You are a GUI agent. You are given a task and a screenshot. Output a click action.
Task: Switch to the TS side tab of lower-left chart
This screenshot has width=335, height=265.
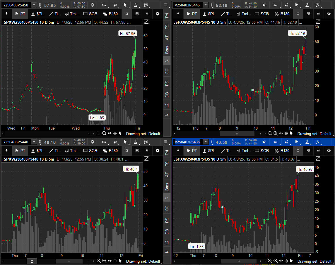click(167, 164)
